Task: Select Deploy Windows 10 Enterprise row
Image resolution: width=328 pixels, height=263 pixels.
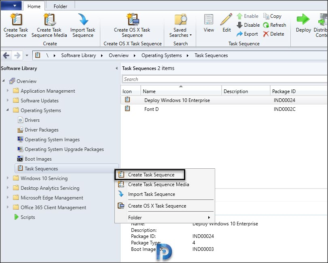Action: (x=224, y=100)
